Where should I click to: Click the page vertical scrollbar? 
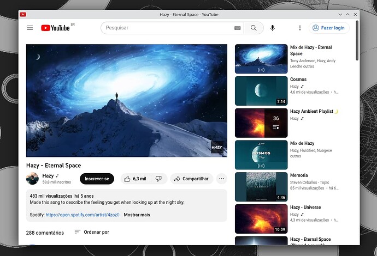pos(357,40)
